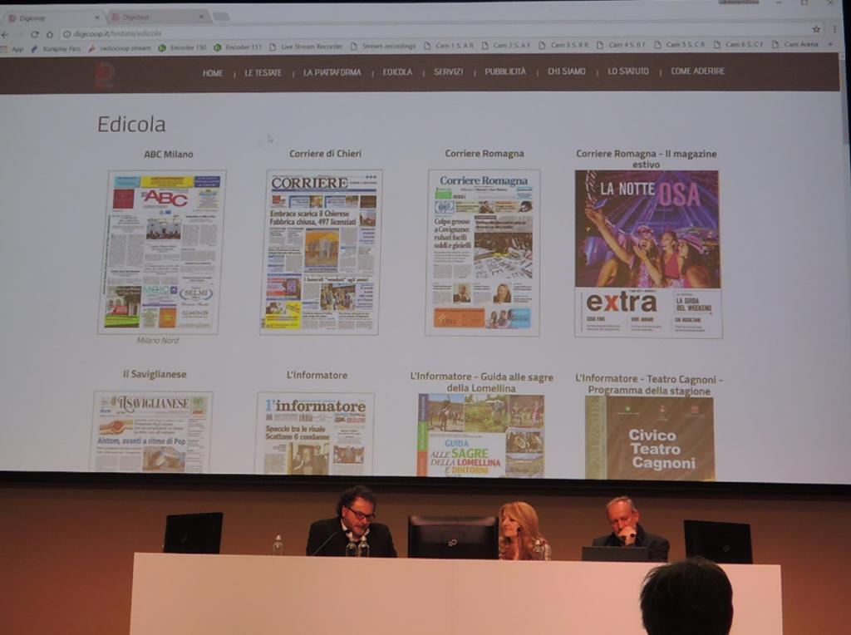Open the Cam 4 S.B.F bookmark
This screenshot has height=635, width=851.
(622, 45)
